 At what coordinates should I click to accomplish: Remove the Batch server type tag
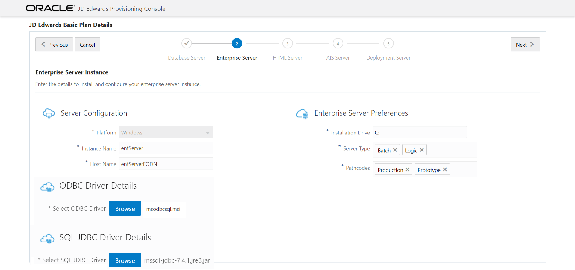pos(395,150)
